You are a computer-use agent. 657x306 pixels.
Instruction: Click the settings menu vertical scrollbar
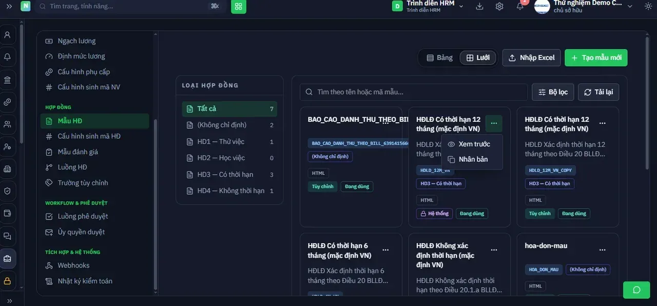click(x=156, y=205)
